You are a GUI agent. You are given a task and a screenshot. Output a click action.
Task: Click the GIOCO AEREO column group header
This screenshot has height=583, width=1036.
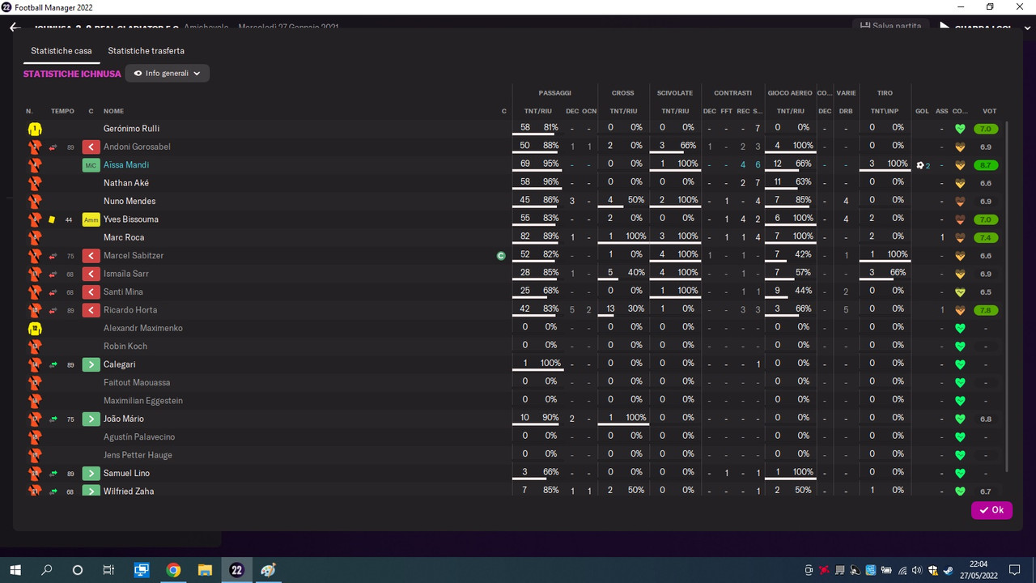point(790,93)
